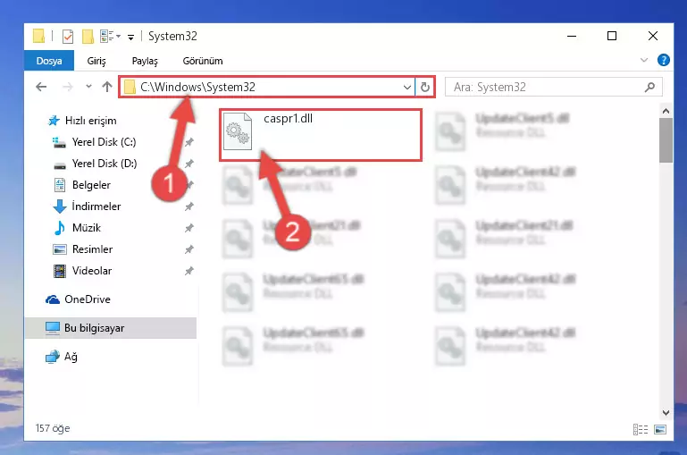The height and width of the screenshot is (455, 687).
Task: Click the pin icon next to Yerel Disk (D:)
Action: click(x=189, y=164)
